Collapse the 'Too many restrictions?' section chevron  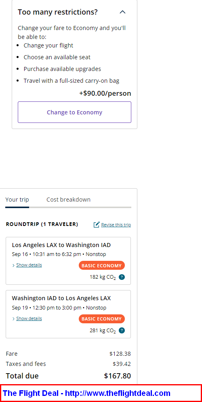(x=122, y=12)
